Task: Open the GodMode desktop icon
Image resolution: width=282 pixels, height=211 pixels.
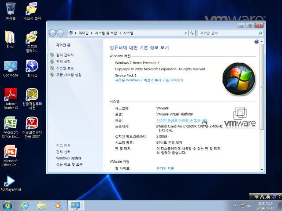Action: click(11, 69)
